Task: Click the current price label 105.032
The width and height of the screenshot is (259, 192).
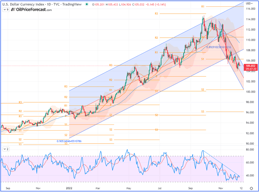Action: (x=250, y=66)
